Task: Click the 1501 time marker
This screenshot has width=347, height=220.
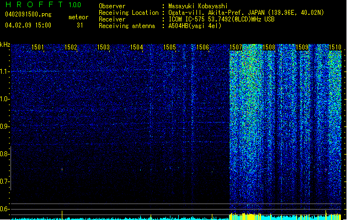Action: click(38, 47)
